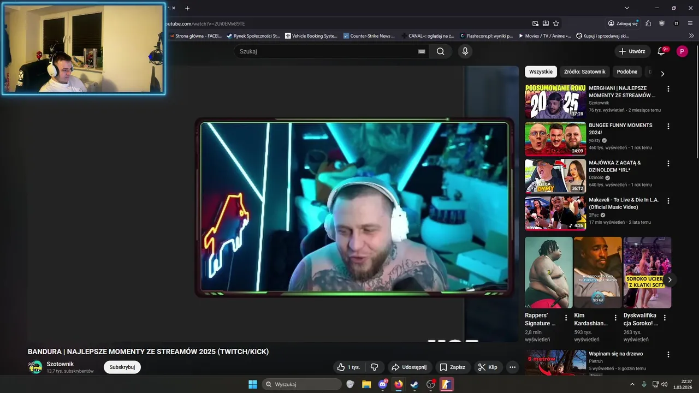
Task: Select the Podobne filter chip
Action: (627, 72)
